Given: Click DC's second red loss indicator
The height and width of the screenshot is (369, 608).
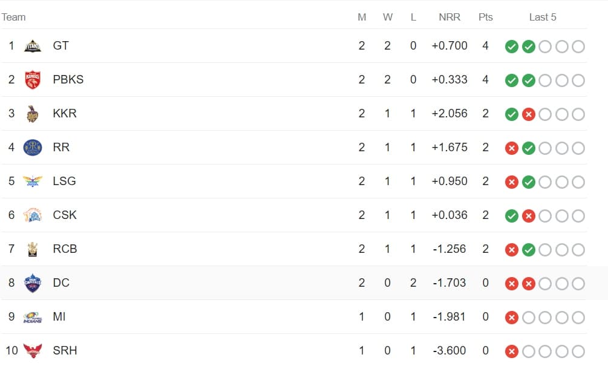Looking at the screenshot, I should pyautogui.click(x=529, y=284).
